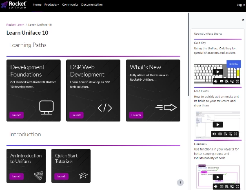Launch the Development Foundations path
This screenshot has width=246, height=190.
click(16, 115)
